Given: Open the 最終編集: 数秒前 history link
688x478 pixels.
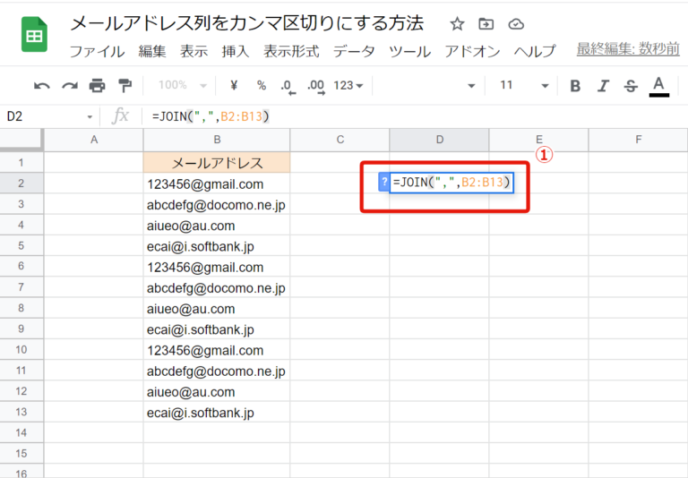Looking at the screenshot, I should point(628,48).
